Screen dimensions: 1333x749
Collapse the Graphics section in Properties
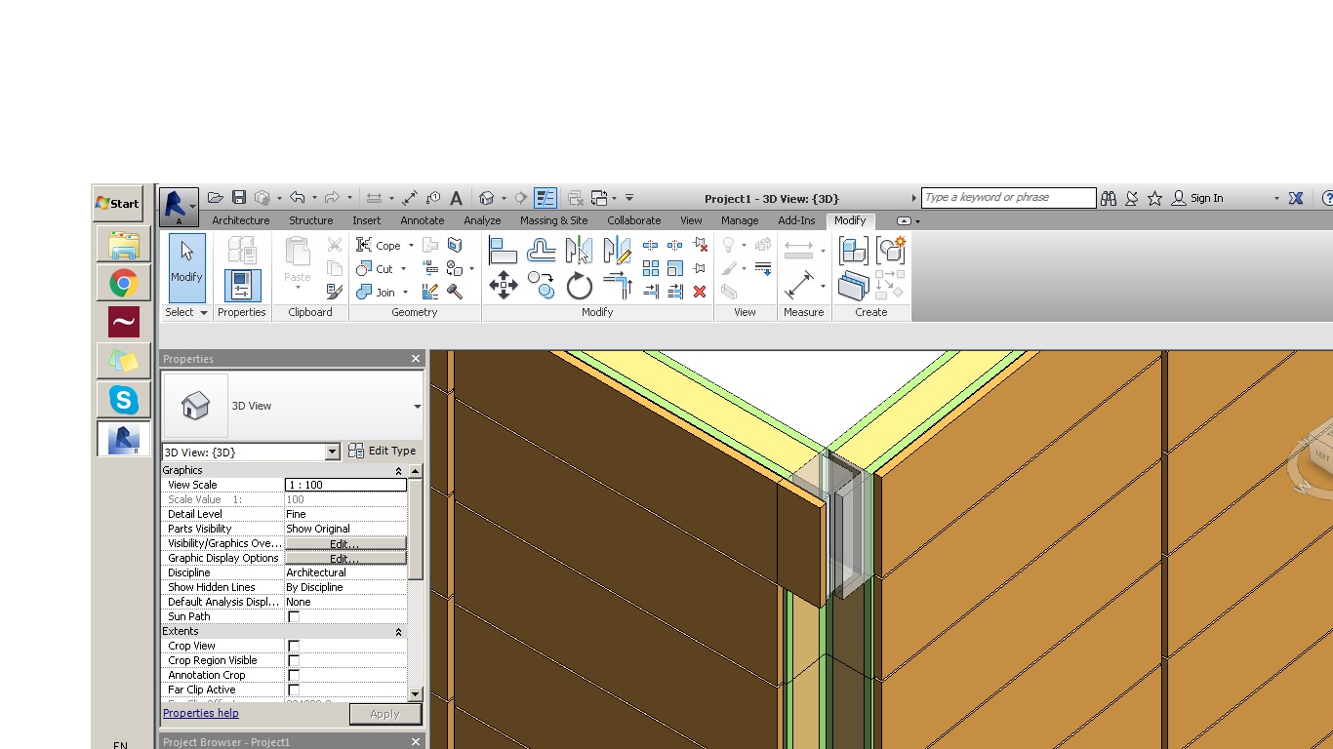pyautogui.click(x=398, y=471)
